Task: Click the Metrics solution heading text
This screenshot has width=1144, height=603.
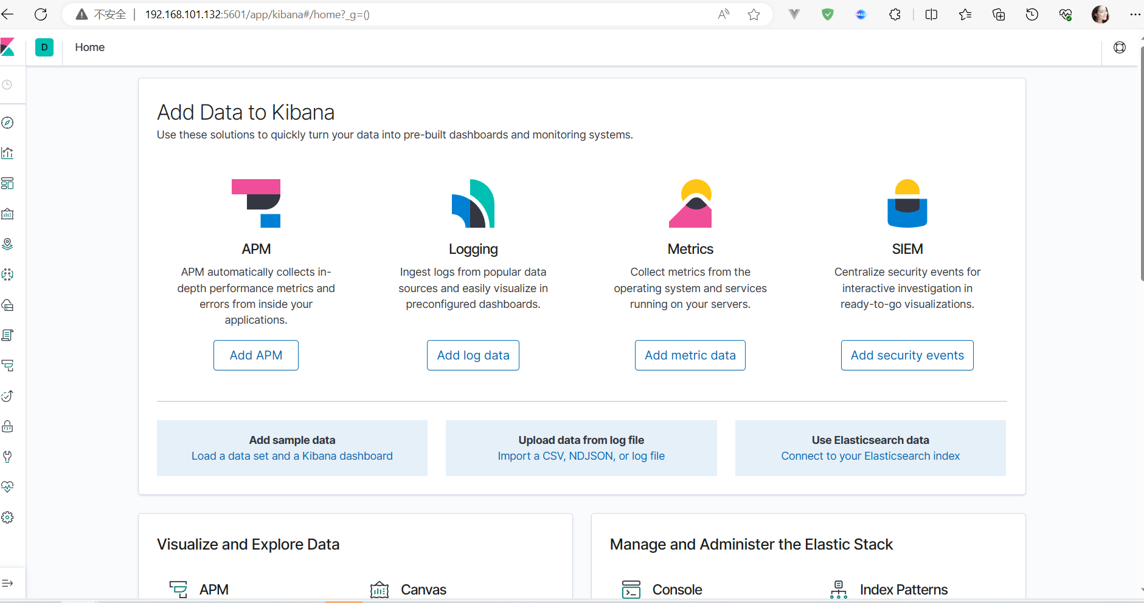Action: (690, 249)
